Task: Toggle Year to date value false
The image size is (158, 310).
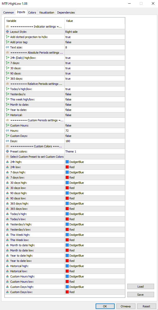Action: (95, 110)
